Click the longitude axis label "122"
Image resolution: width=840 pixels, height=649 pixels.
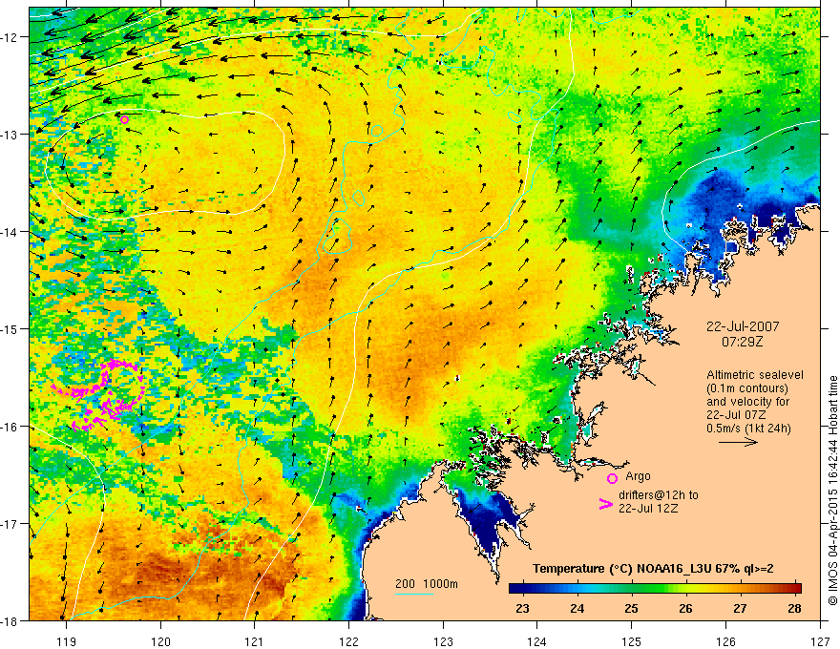point(348,642)
